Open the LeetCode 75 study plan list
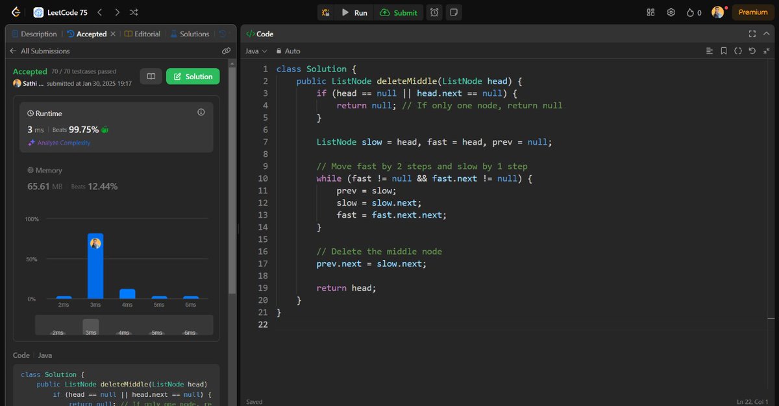This screenshot has width=779, height=406. (60, 12)
